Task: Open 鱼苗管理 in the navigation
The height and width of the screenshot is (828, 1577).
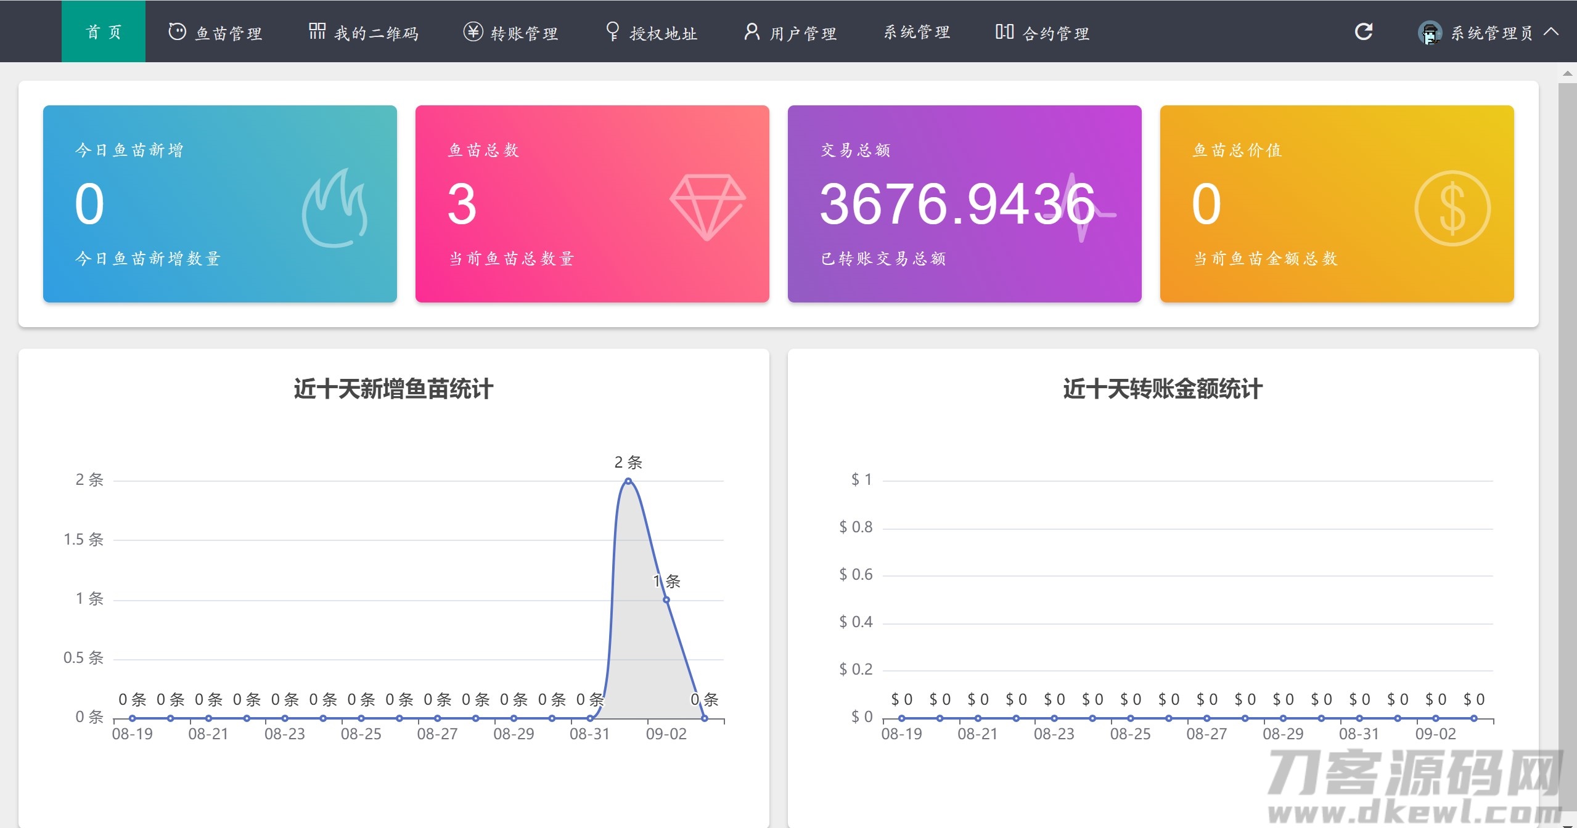Action: click(228, 33)
